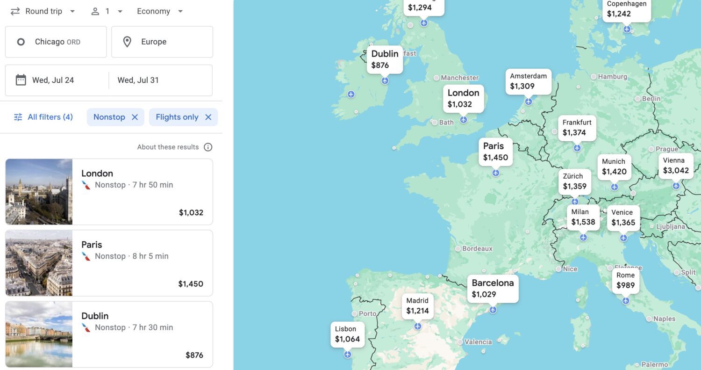The height and width of the screenshot is (370, 701).
Task: Select the Paris airplane marker on the map
Action: 496,172
